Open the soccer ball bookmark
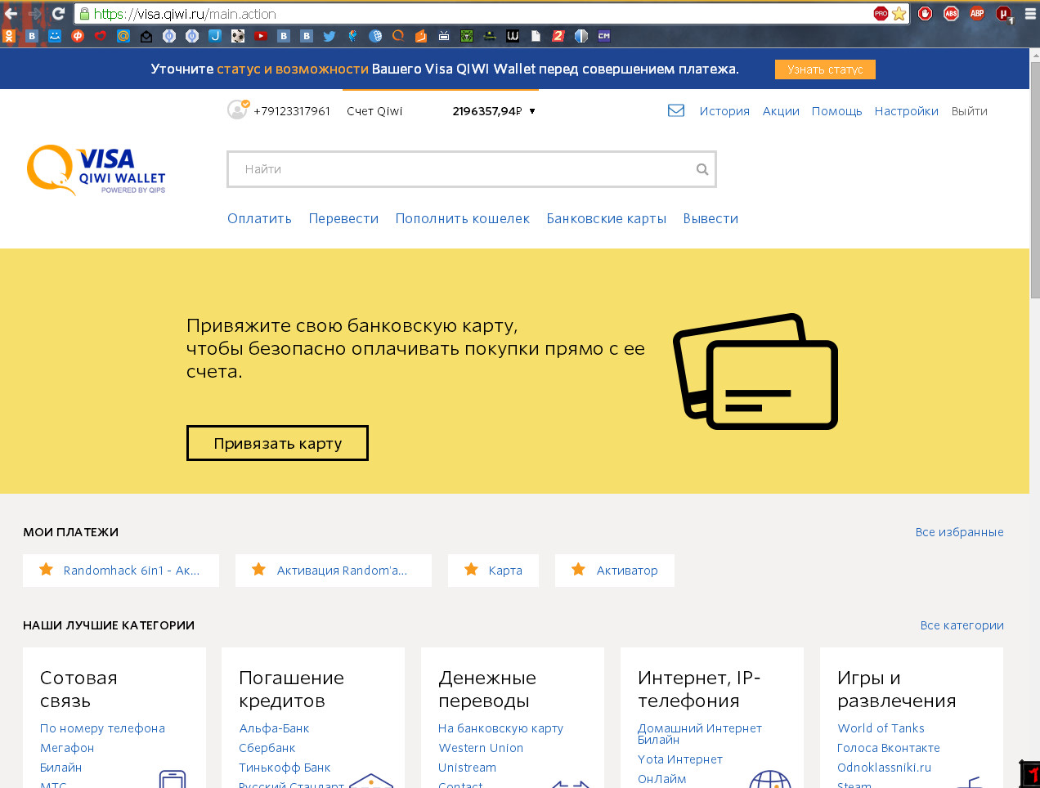The height and width of the screenshot is (788, 1040). 238,35
